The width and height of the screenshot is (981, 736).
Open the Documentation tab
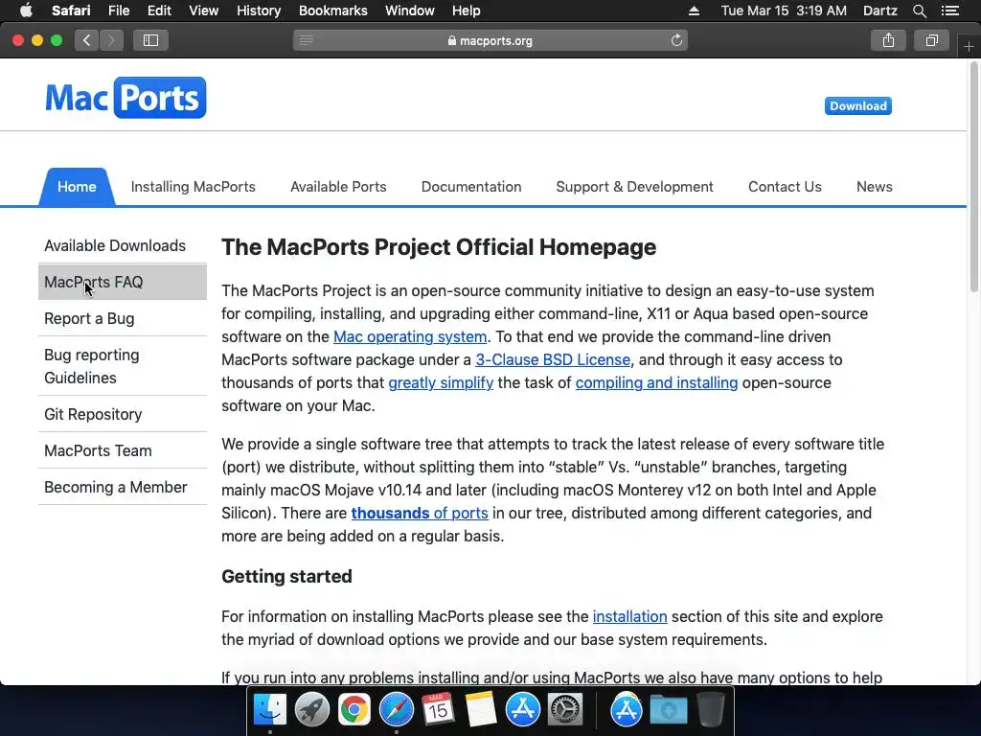[471, 187]
